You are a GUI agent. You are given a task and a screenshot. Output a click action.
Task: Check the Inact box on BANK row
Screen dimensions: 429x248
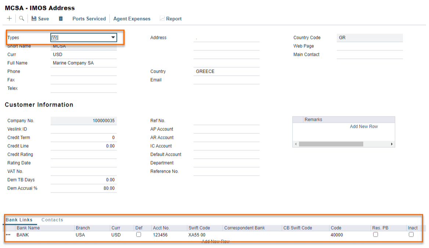tap(411, 234)
